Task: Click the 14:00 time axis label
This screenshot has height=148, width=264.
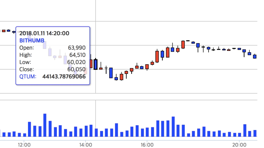Action: point(86,145)
